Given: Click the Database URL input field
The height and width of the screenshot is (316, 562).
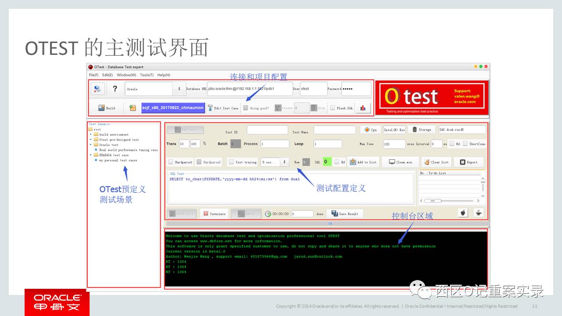Looking at the screenshot, I should pos(250,89).
